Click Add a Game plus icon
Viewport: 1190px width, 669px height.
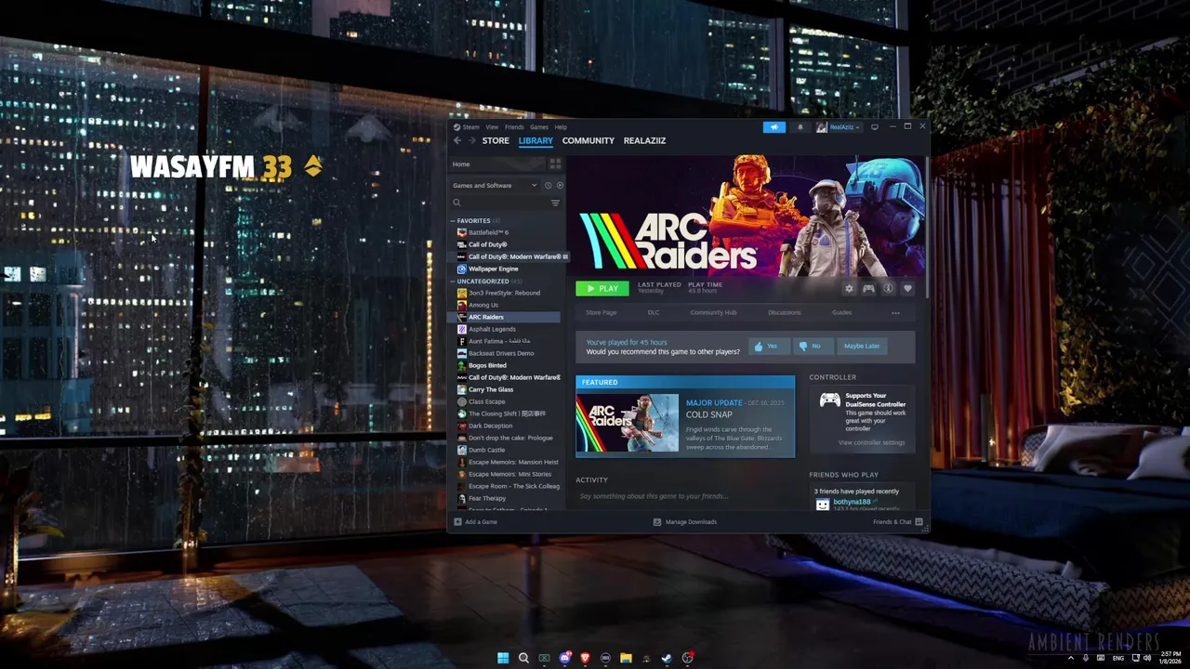[457, 522]
